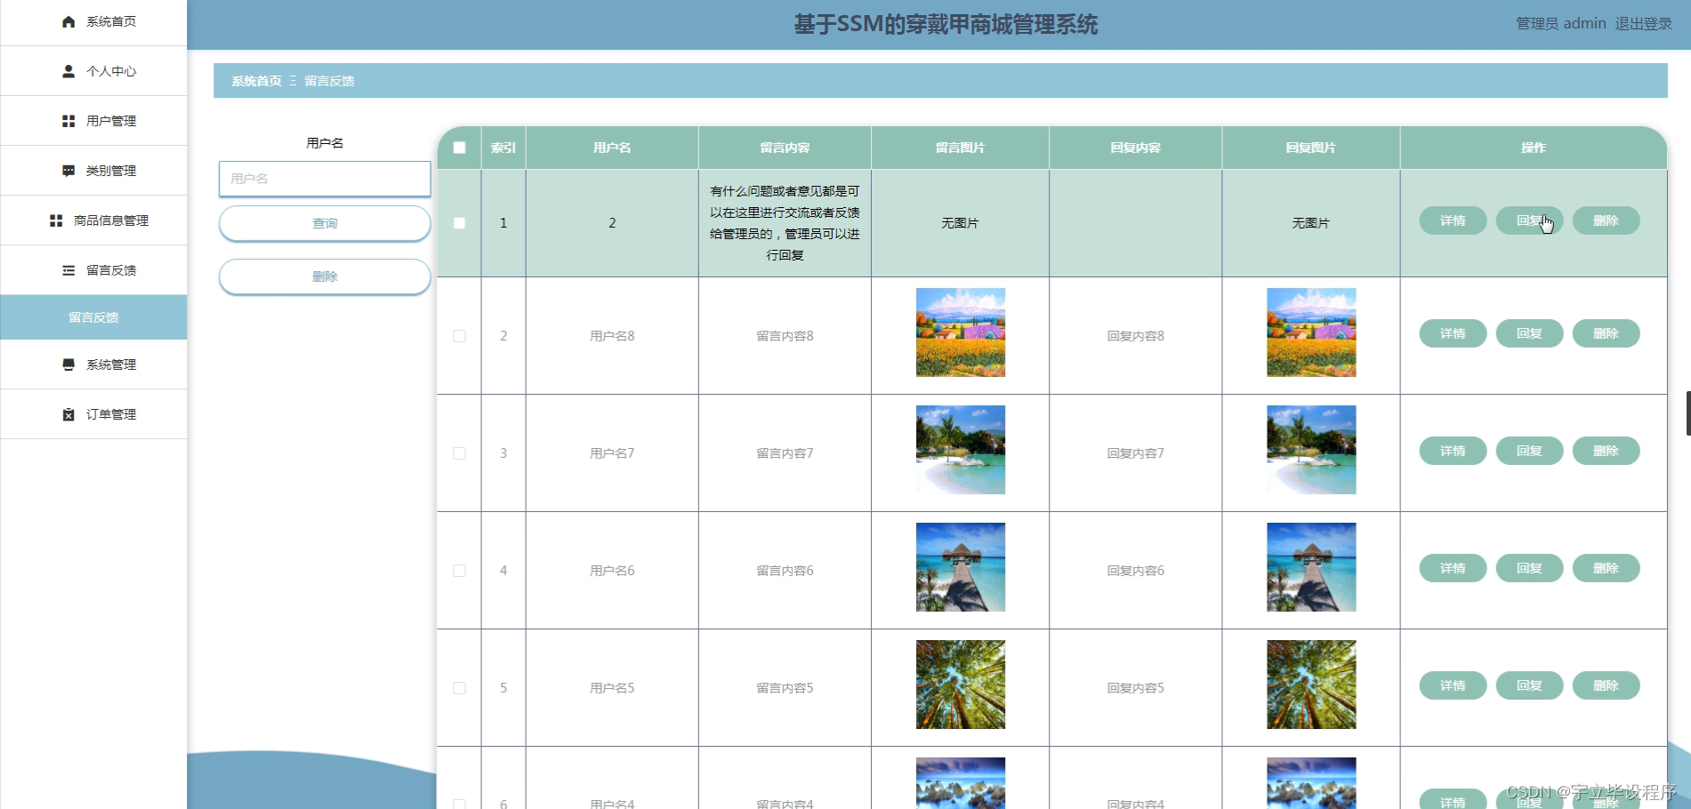The image size is (1691, 809).
Task: Click 删除 for the 用户名6 row
Action: coord(1606,568)
